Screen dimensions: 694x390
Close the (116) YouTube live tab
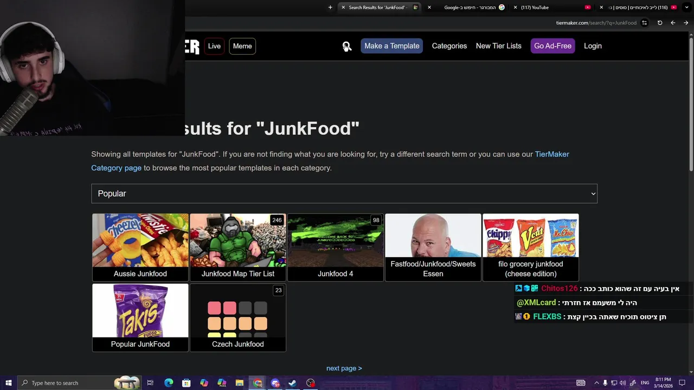coord(601,8)
